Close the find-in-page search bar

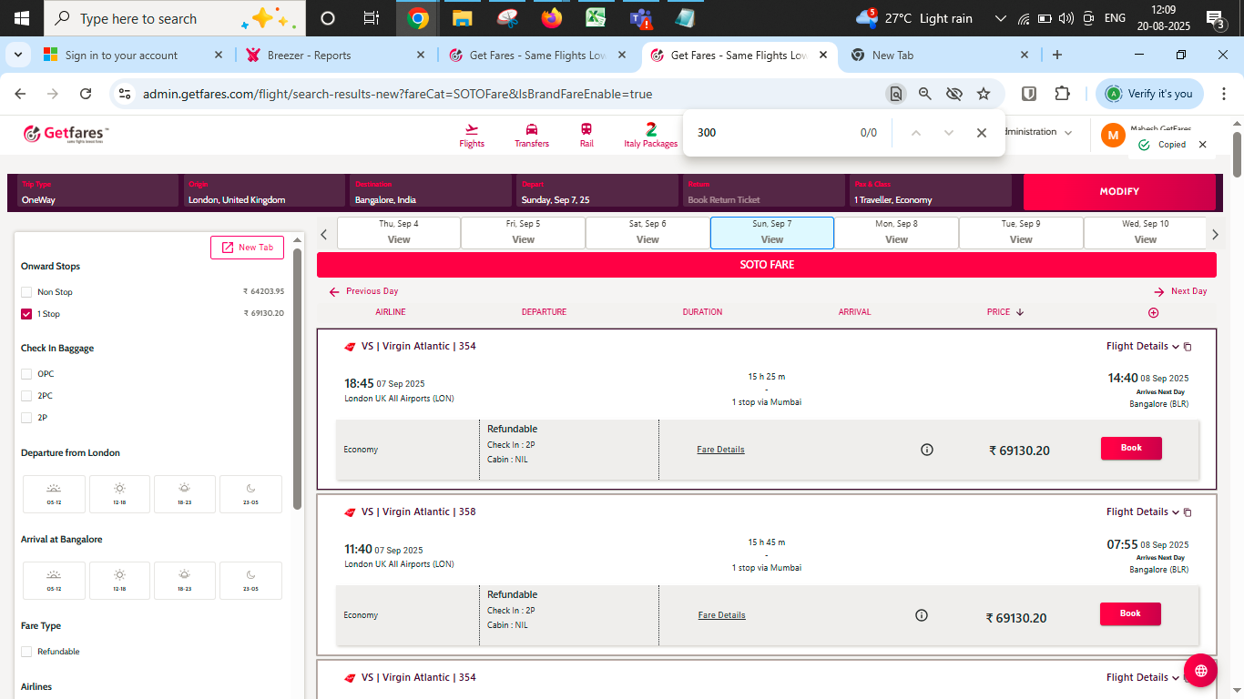981,133
